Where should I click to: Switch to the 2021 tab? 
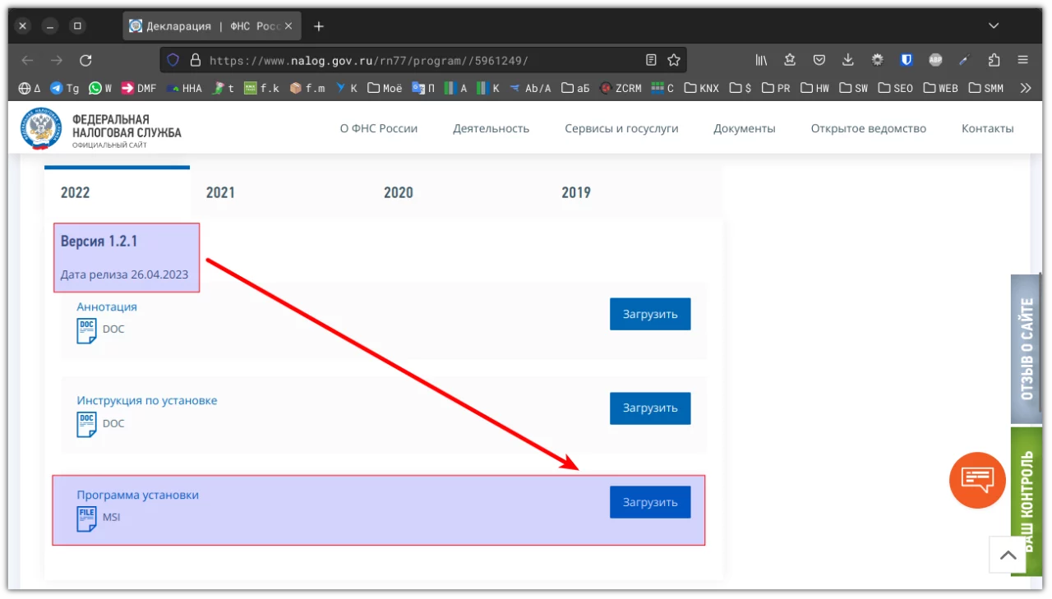tap(220, 192)
